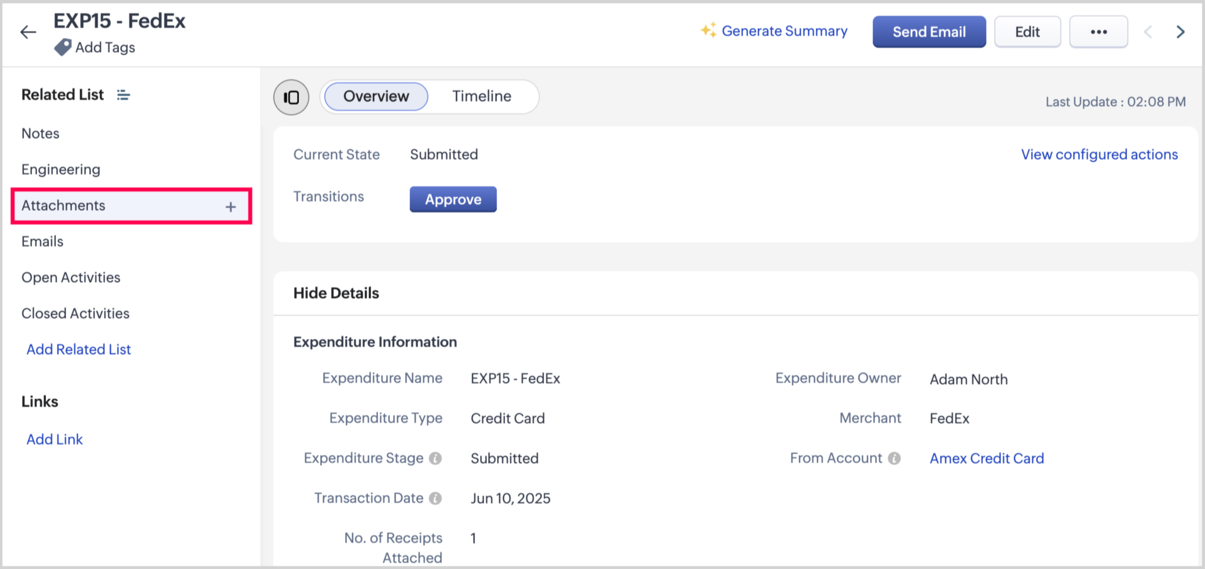
Task: Go to previous record chevron
Action: [1148, 32]
